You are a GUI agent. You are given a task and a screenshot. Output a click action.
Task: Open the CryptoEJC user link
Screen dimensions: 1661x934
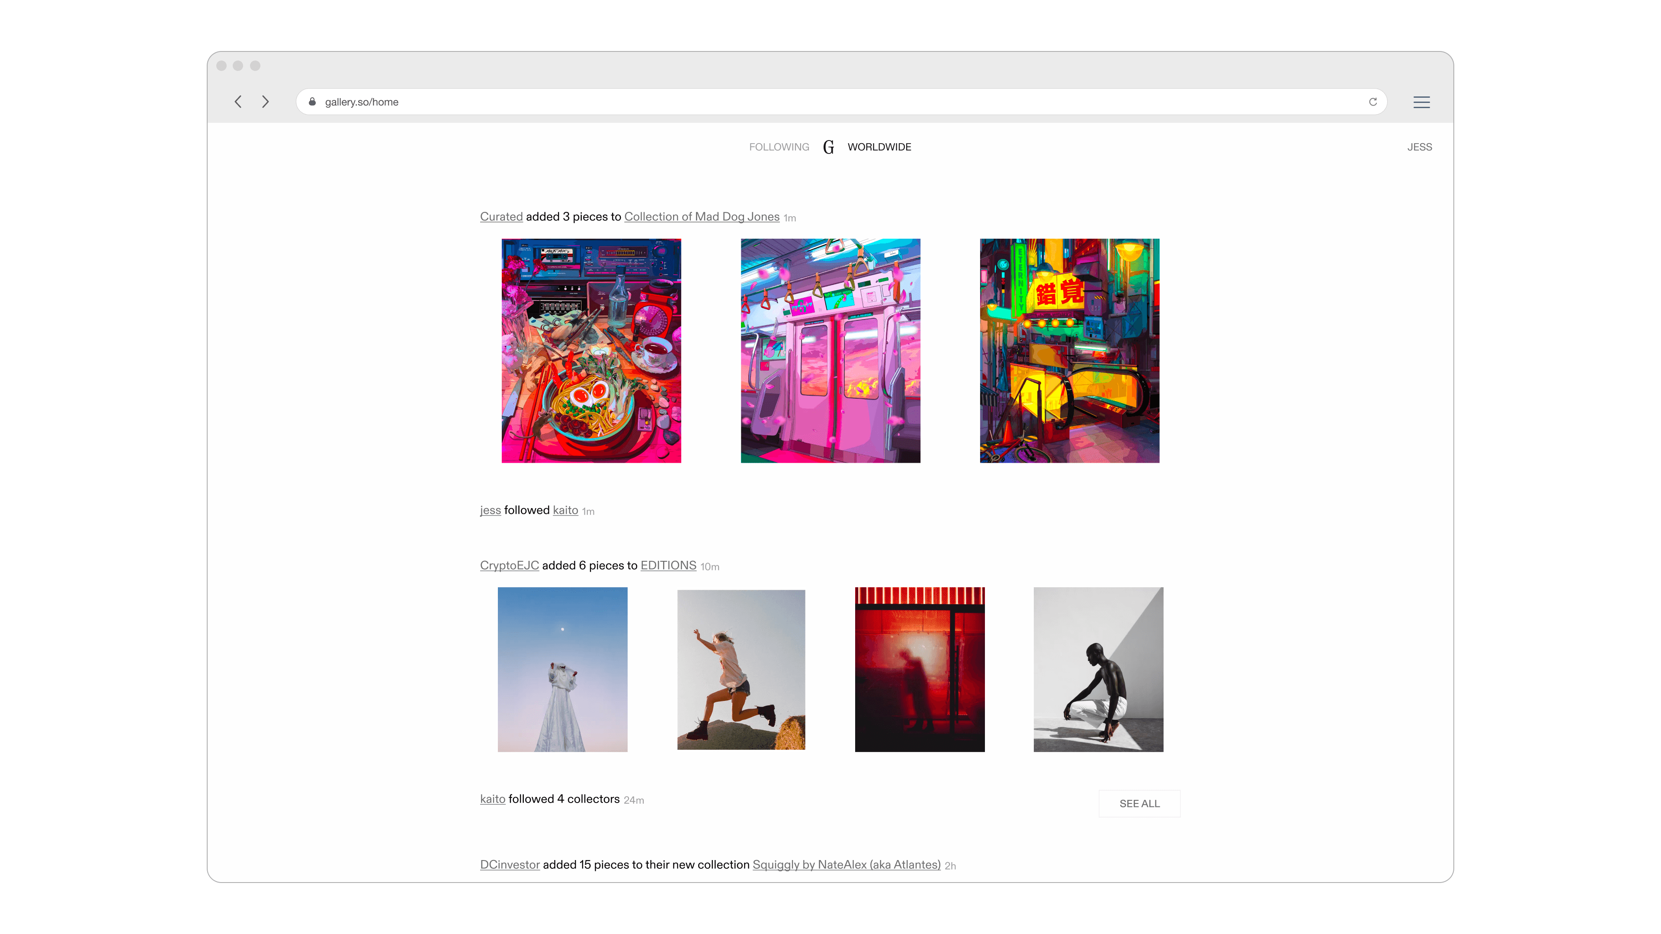coord(510,565)
